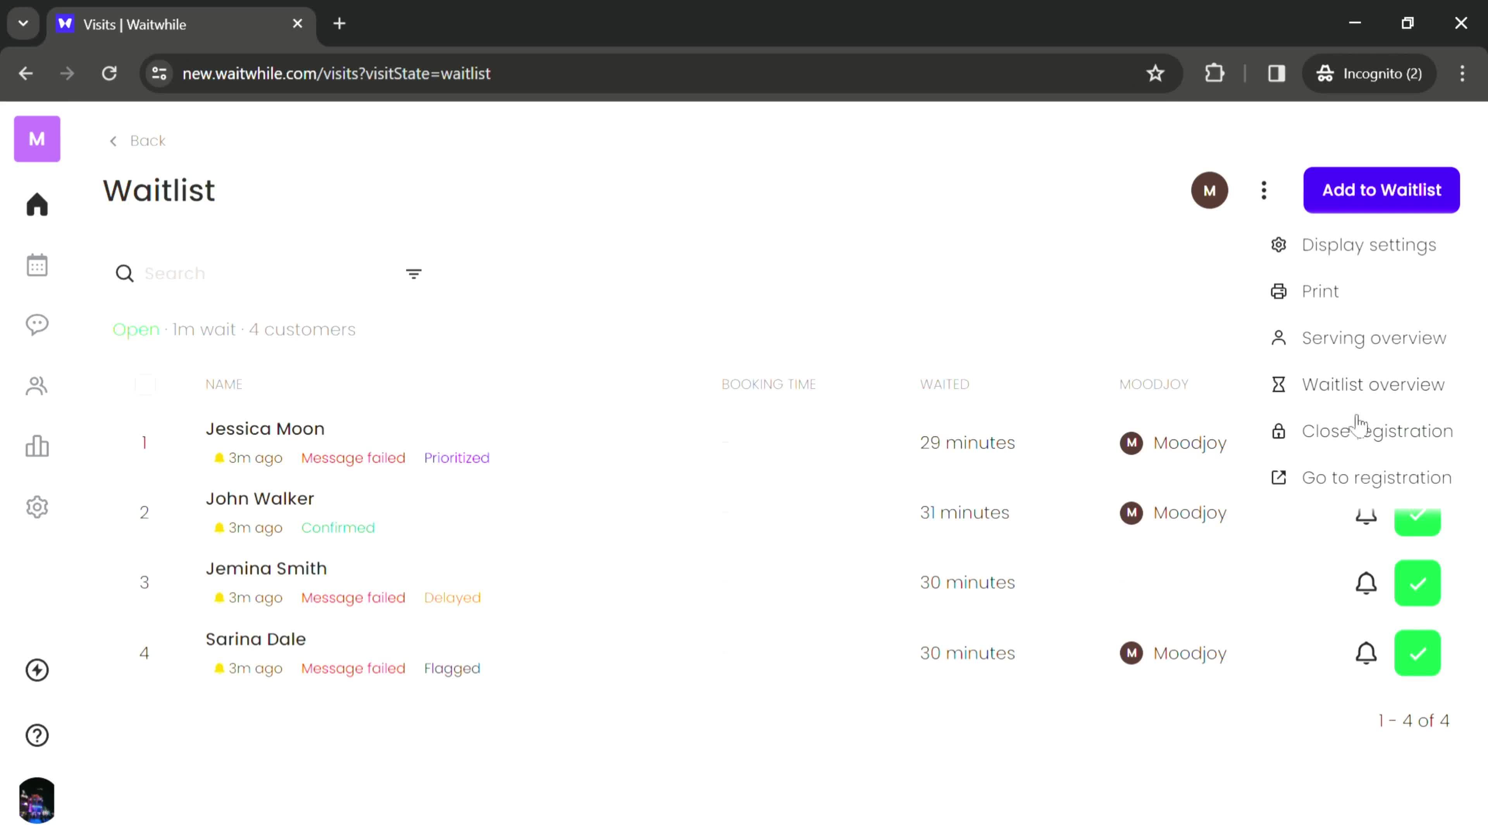Click the Prioritized tag on Jessica Moon
The width and height of the screenshot is (1488, 837).
click(457, 458)
